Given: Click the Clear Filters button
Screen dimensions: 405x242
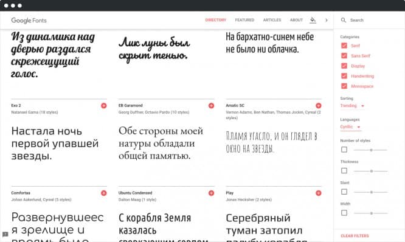Looking at the screenshot, I should click(x=355, y=236).
